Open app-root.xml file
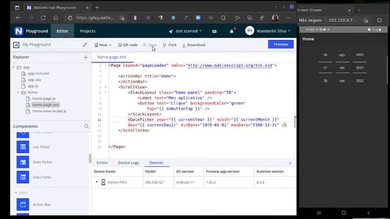The height and width of the screenshot is (219, 390). [x=38, y=74]
